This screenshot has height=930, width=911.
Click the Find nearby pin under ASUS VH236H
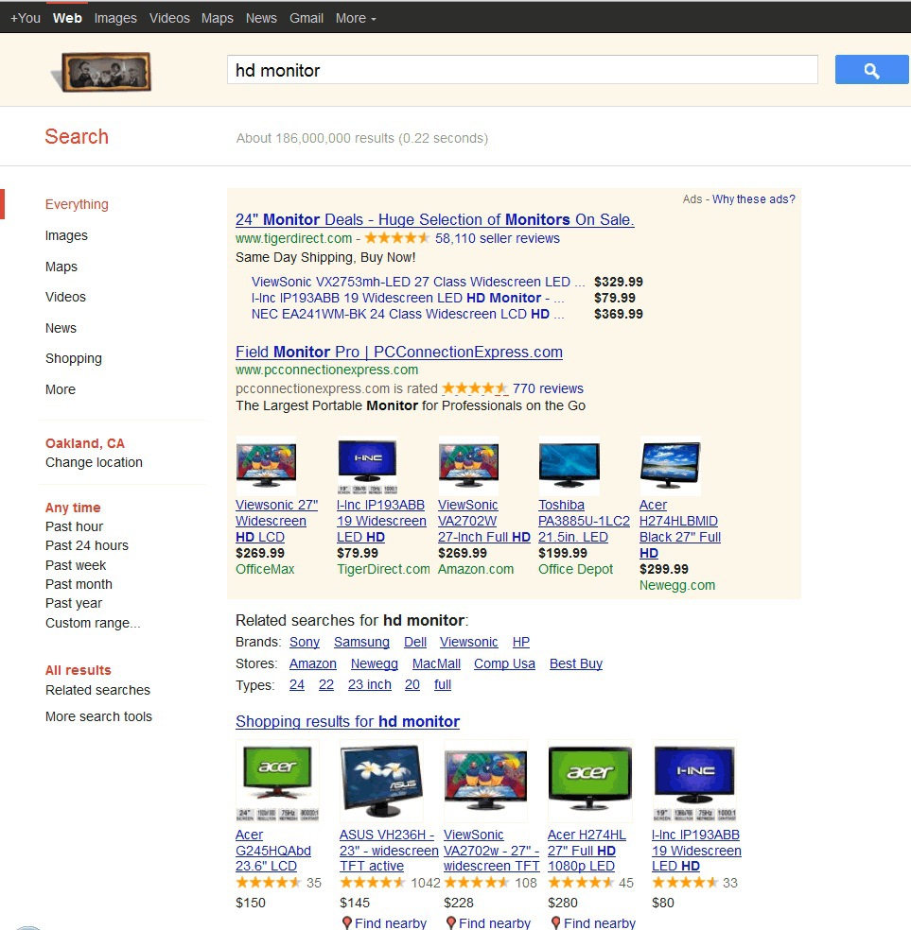click(x=347, y=922)
